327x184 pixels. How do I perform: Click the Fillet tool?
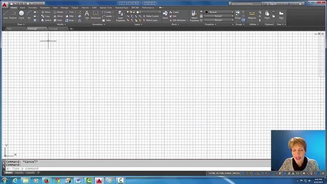pyautogui.click(x=69, y=16)
